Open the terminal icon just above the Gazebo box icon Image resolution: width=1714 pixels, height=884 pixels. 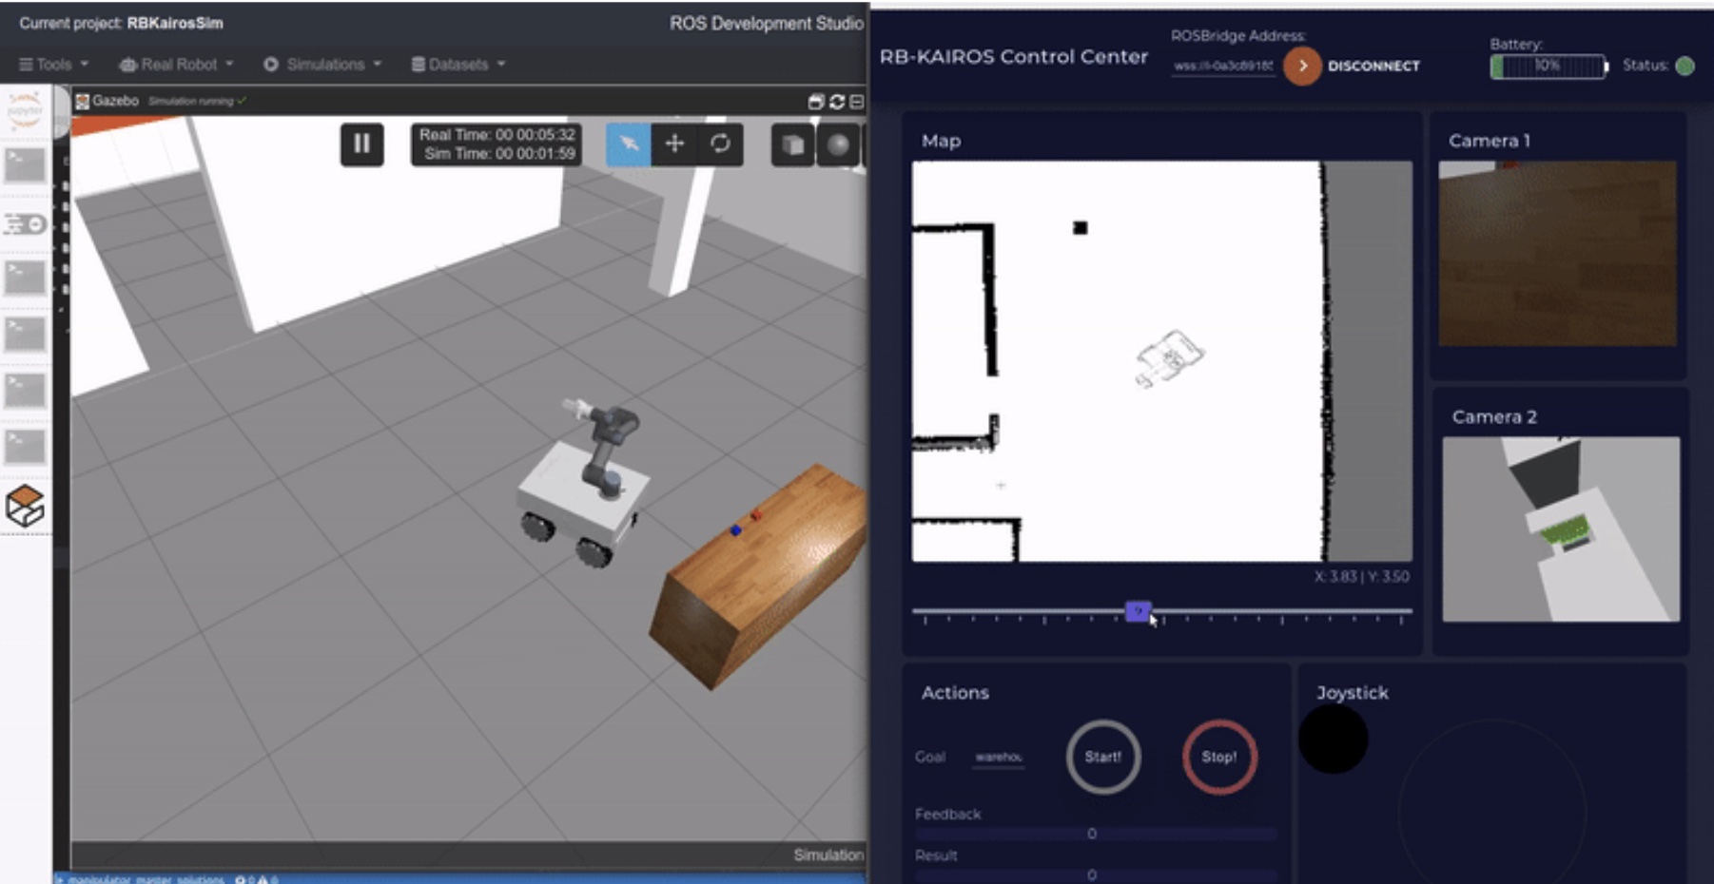pos(25,447)
